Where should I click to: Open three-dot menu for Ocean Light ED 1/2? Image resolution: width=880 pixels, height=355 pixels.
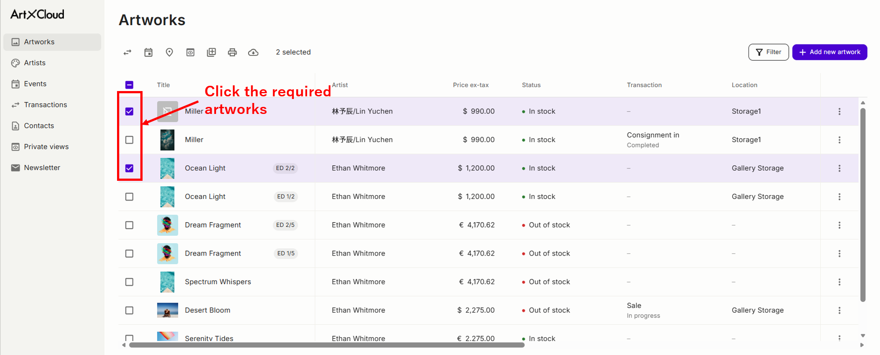tap(840, 197)
